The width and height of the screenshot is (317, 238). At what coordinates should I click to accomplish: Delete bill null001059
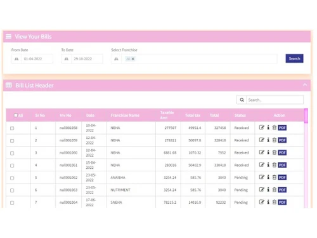click(x=275, y=140)
